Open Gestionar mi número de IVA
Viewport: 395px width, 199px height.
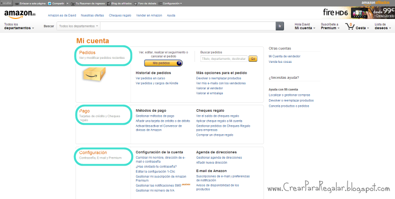pyautogui.click(x=155, y=191)
